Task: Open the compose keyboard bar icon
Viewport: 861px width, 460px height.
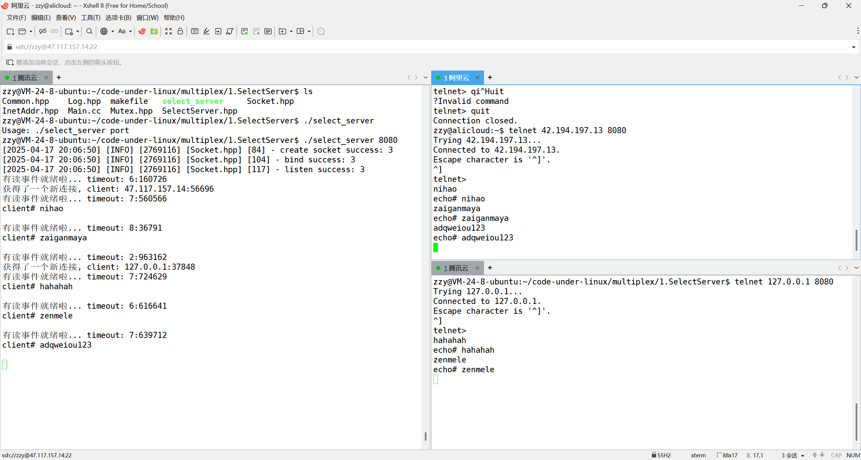Action: tap(194, 31)
